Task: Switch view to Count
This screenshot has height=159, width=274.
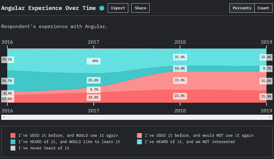Action: click(263, 8)
